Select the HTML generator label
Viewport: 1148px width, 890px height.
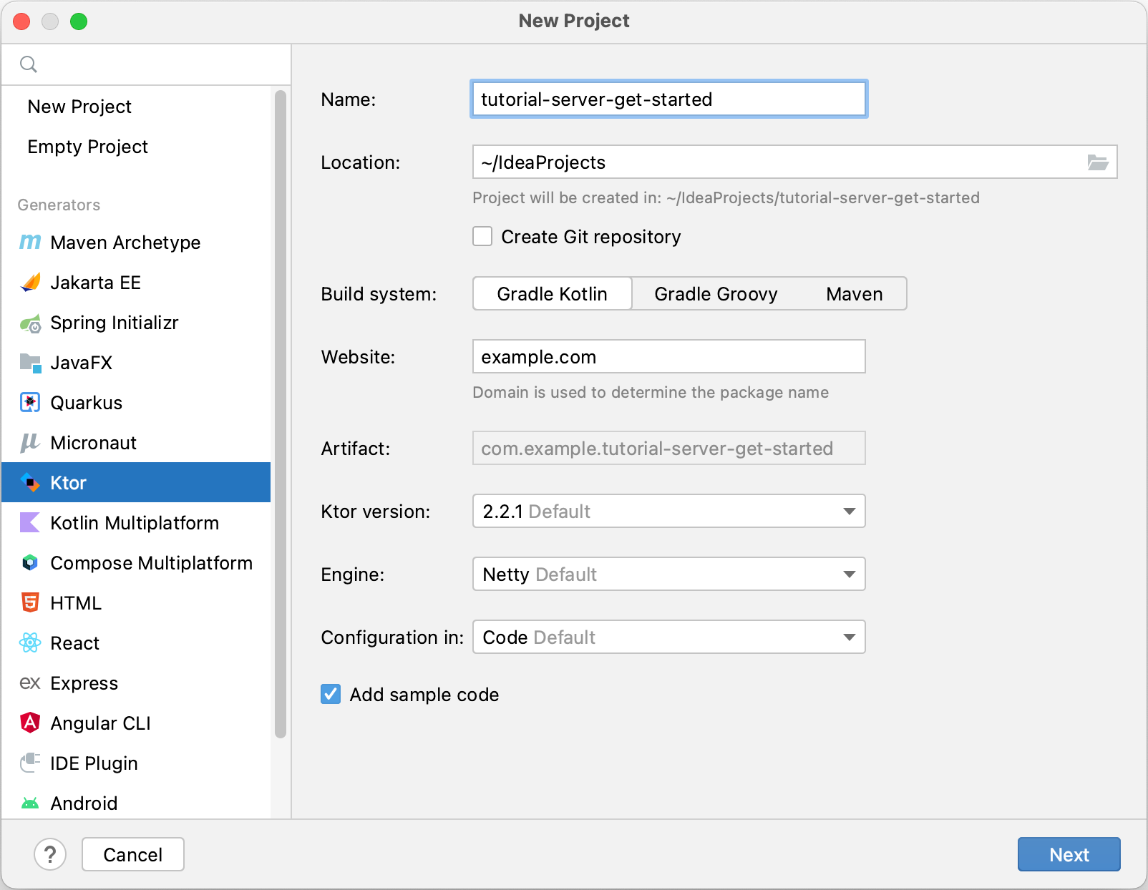pos(76,603)
